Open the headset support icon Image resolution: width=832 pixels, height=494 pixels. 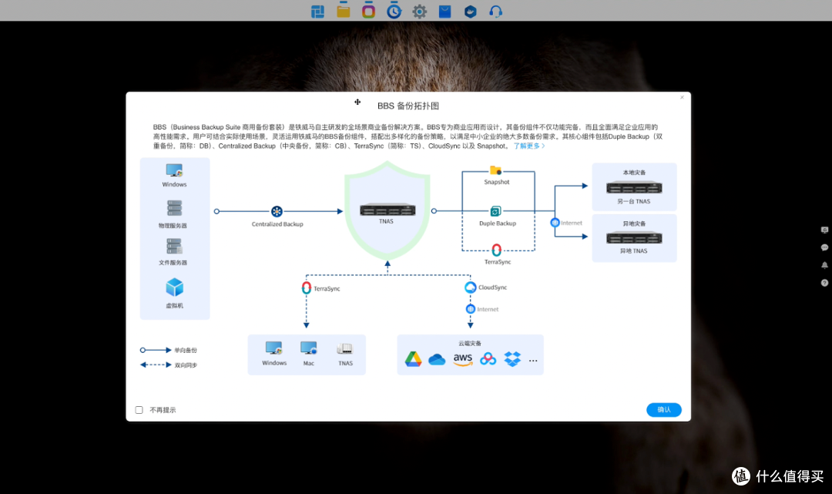pos(495,11)
